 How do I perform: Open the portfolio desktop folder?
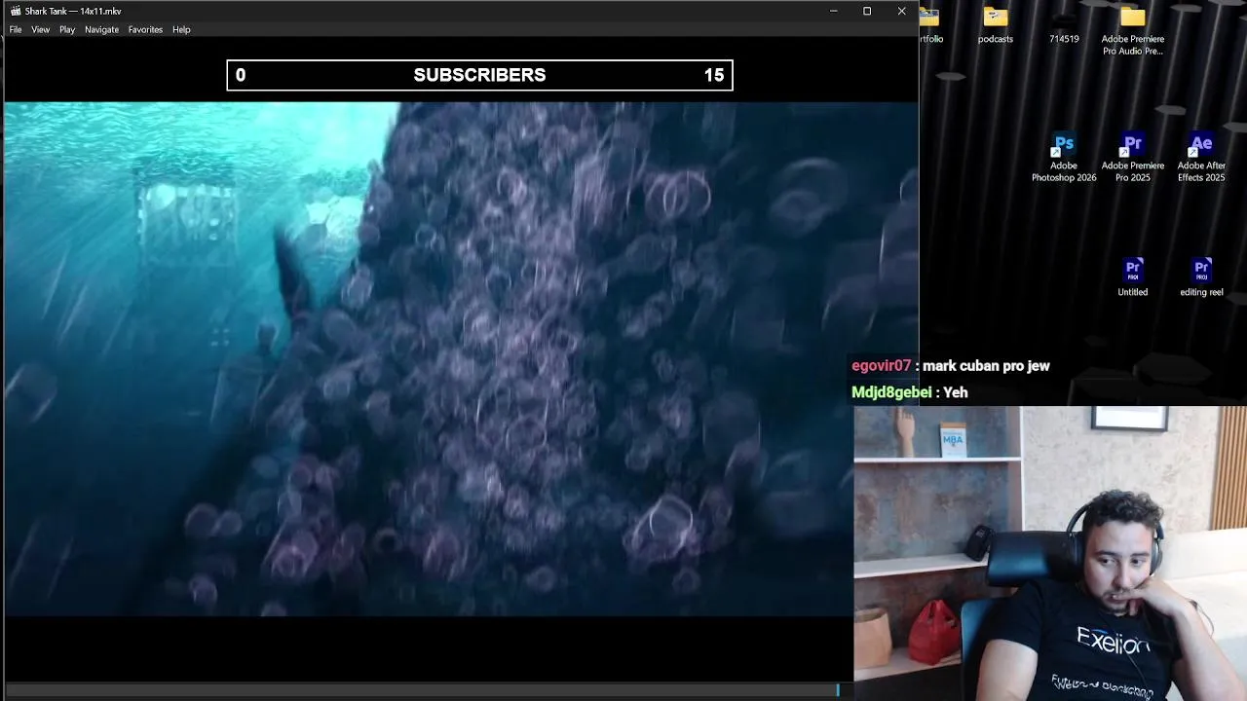coord(929,26)
